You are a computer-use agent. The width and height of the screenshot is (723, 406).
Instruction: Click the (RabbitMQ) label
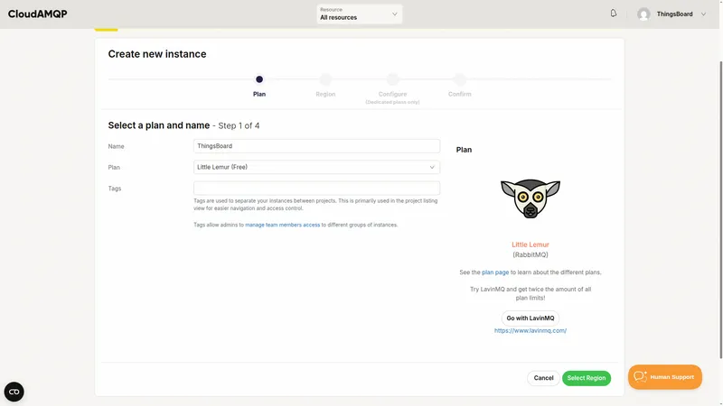(x=531, y=254)
